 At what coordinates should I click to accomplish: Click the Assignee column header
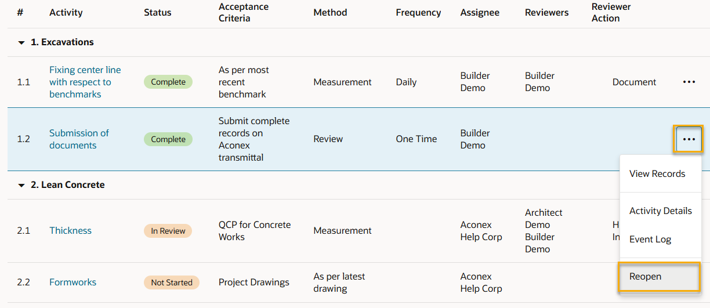(480, 12)
